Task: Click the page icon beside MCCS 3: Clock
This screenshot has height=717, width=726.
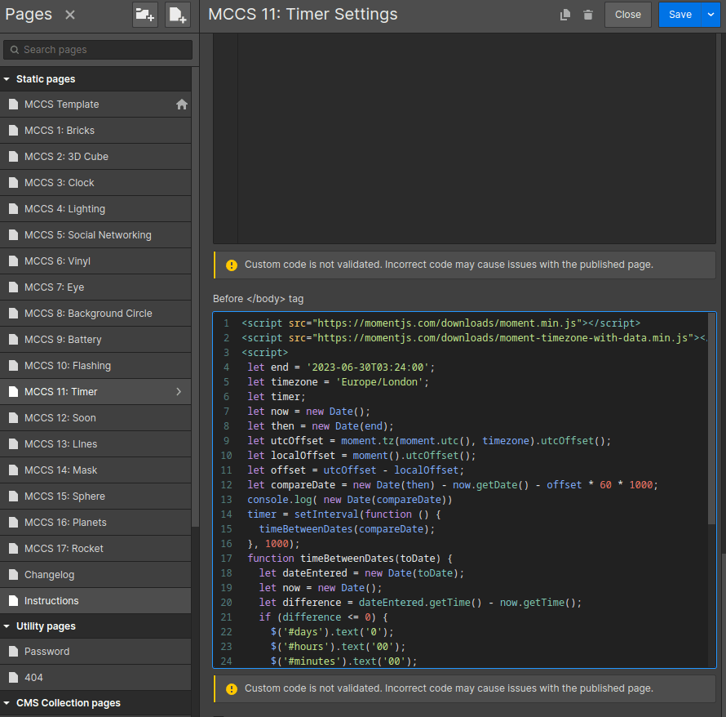Action: [x=13, y=183]
